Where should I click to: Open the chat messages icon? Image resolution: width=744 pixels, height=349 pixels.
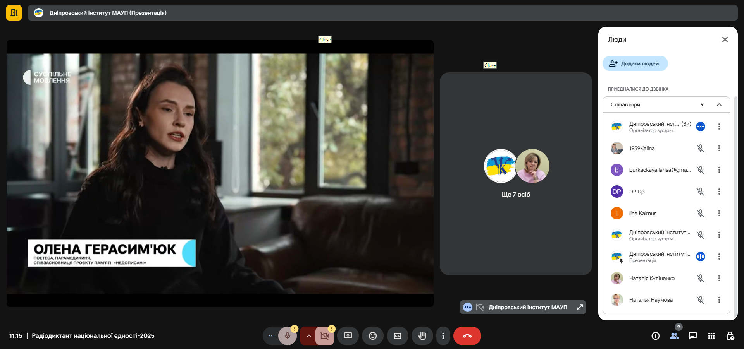(692, 336)
